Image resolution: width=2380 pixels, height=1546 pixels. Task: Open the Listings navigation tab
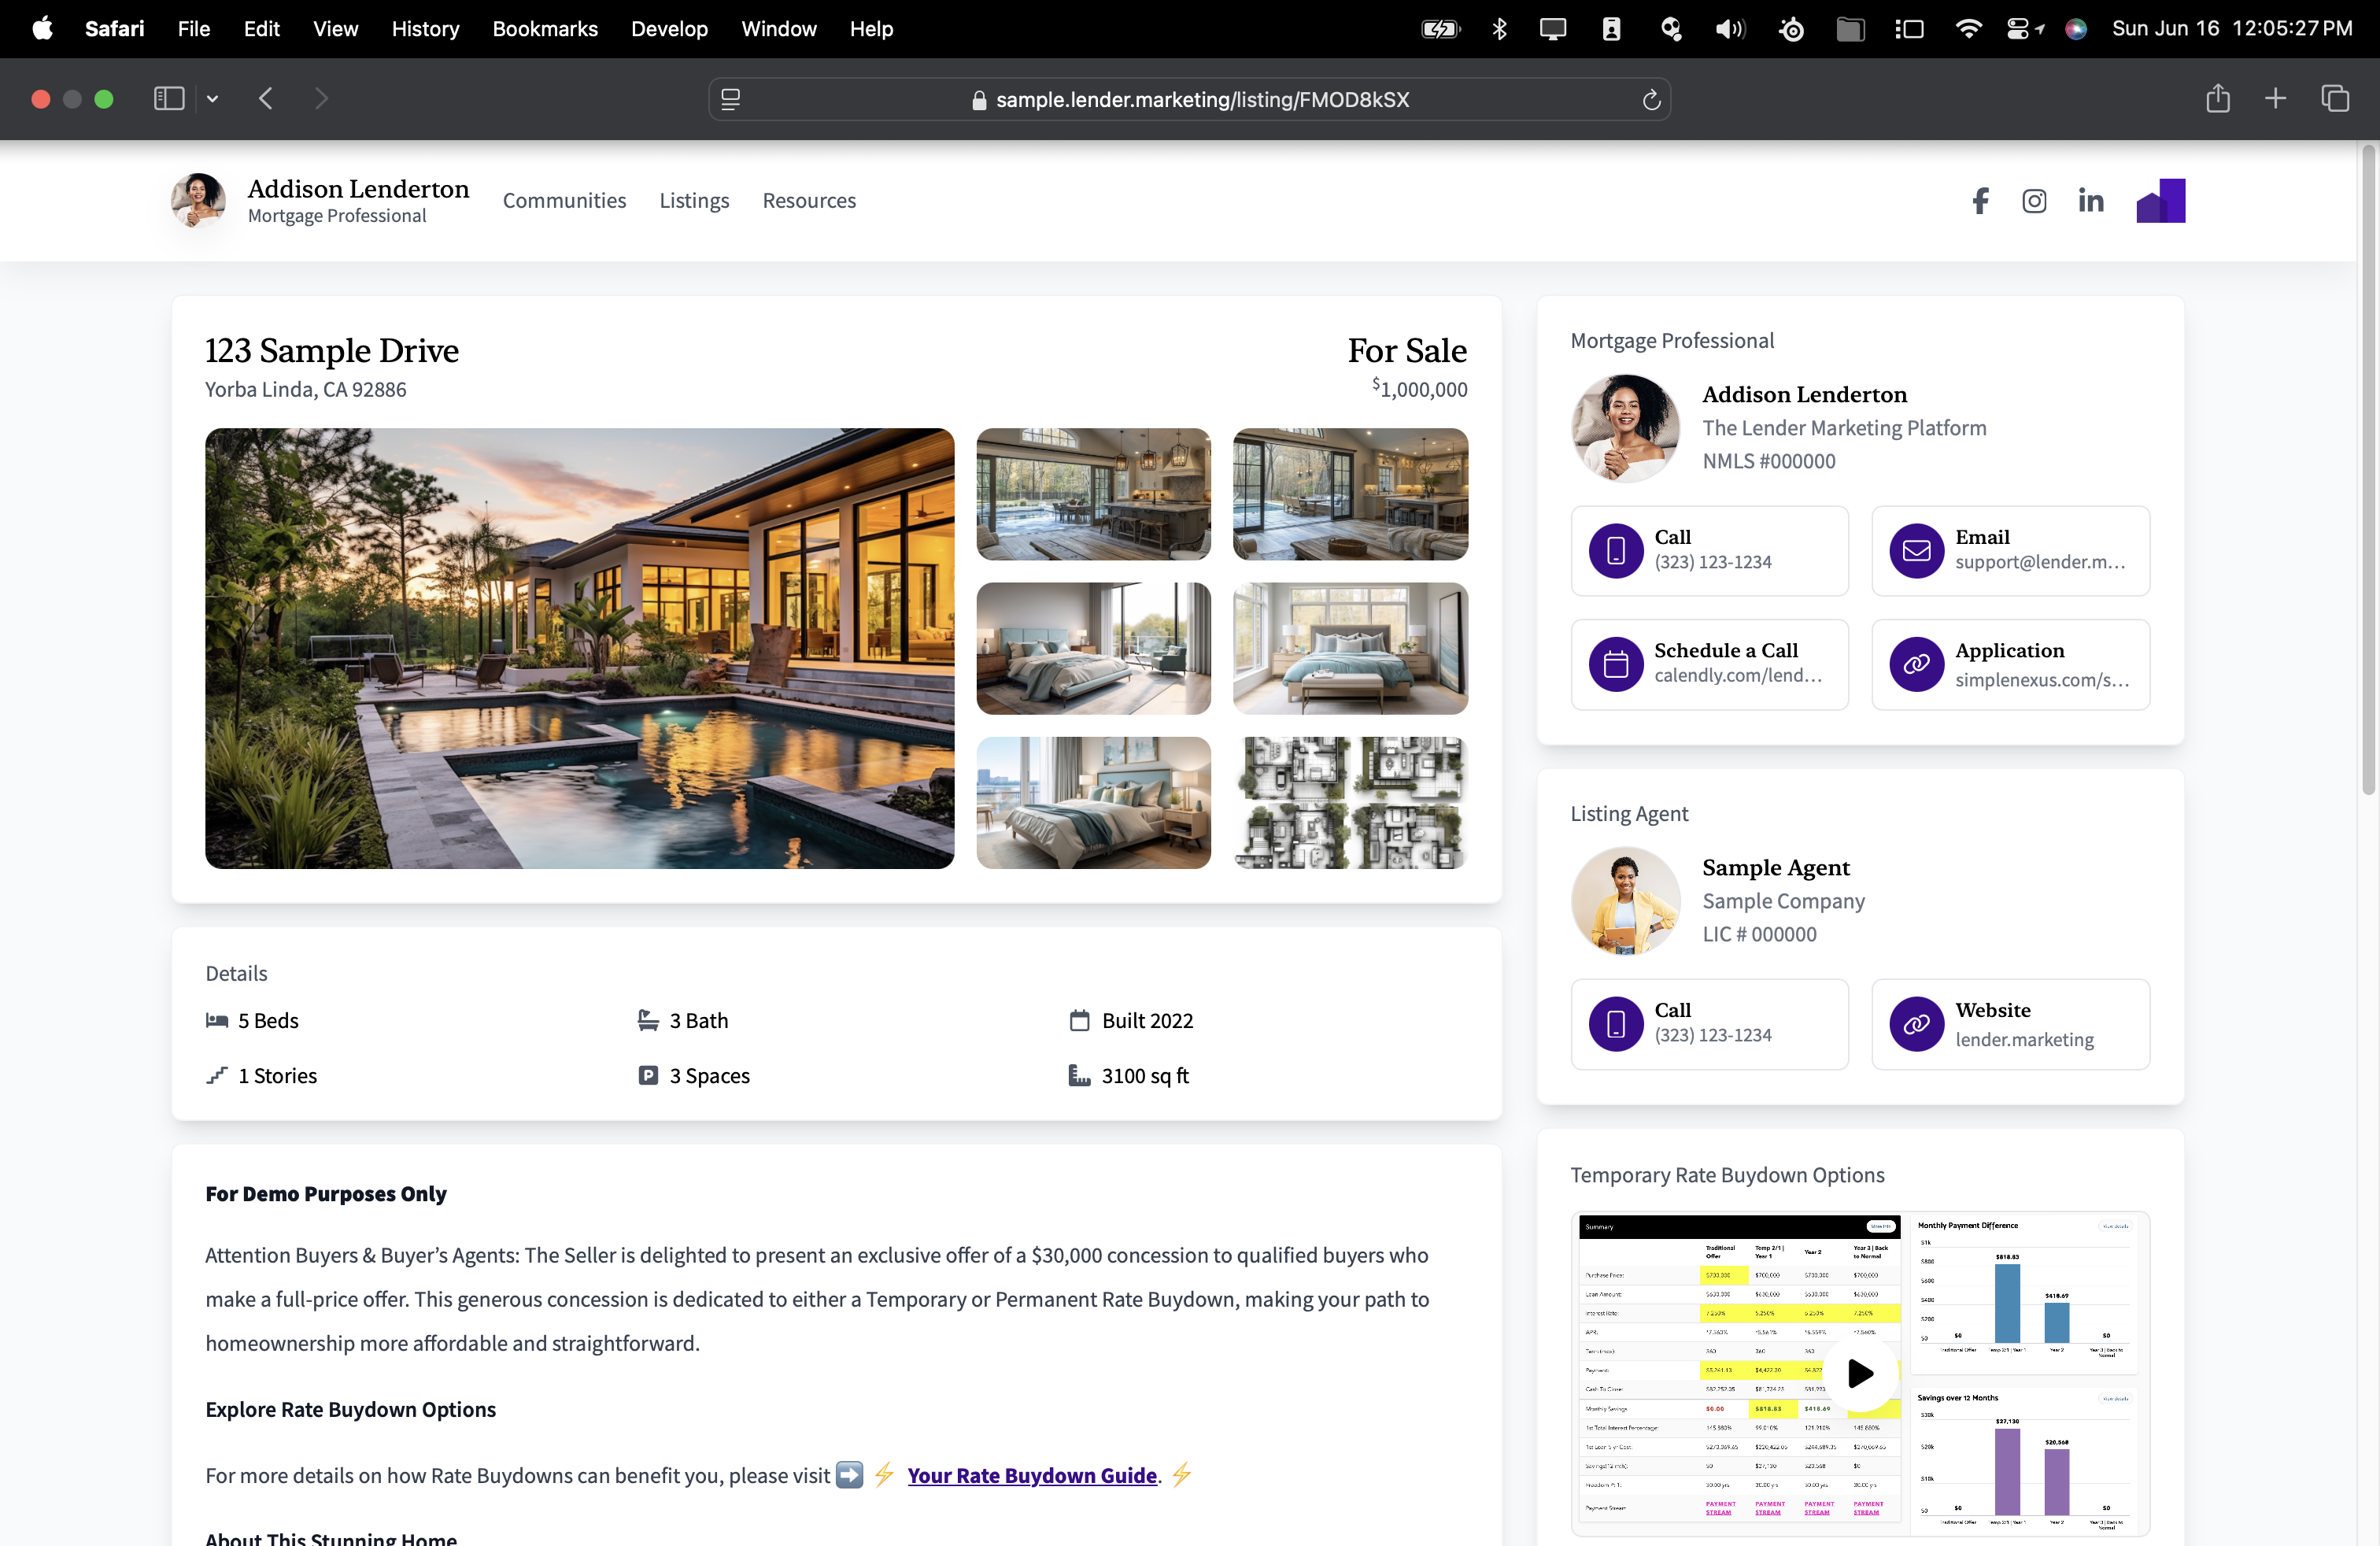694,201
